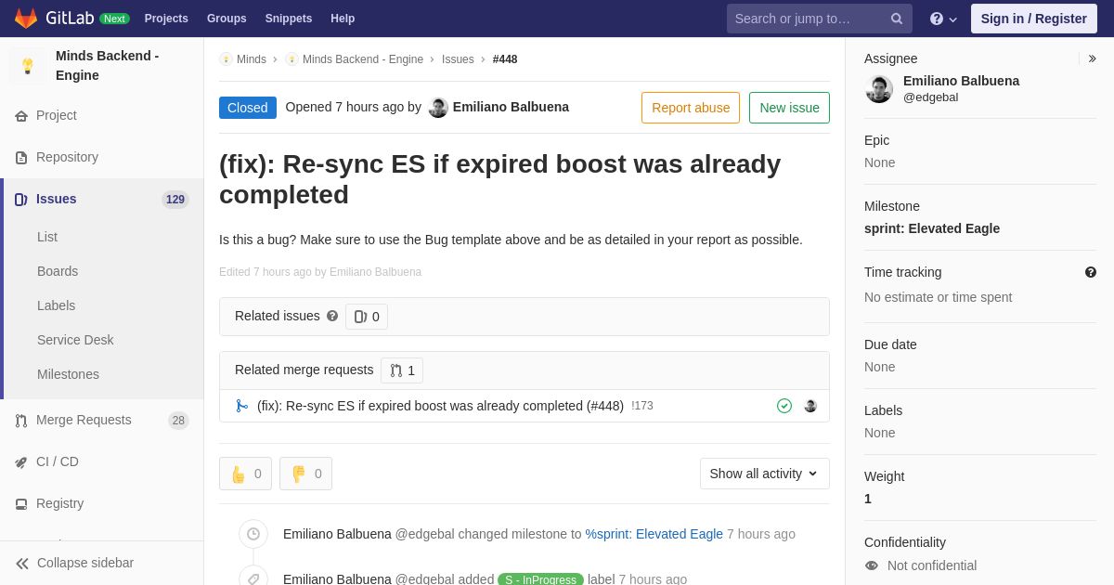This screenshot has width=1114, height=585.
Task: Click the Collapse sidebar double-arrow icon
Action: pyautogui.click(x=22, y=564)
